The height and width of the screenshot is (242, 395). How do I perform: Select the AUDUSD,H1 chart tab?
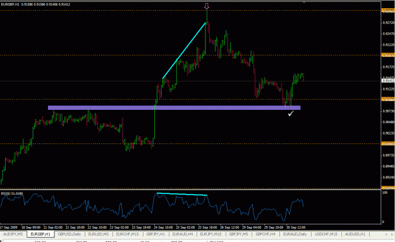(x=355, y=234)
